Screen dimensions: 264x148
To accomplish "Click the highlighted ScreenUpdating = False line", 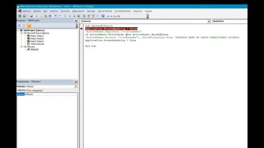I will point(111,29).
